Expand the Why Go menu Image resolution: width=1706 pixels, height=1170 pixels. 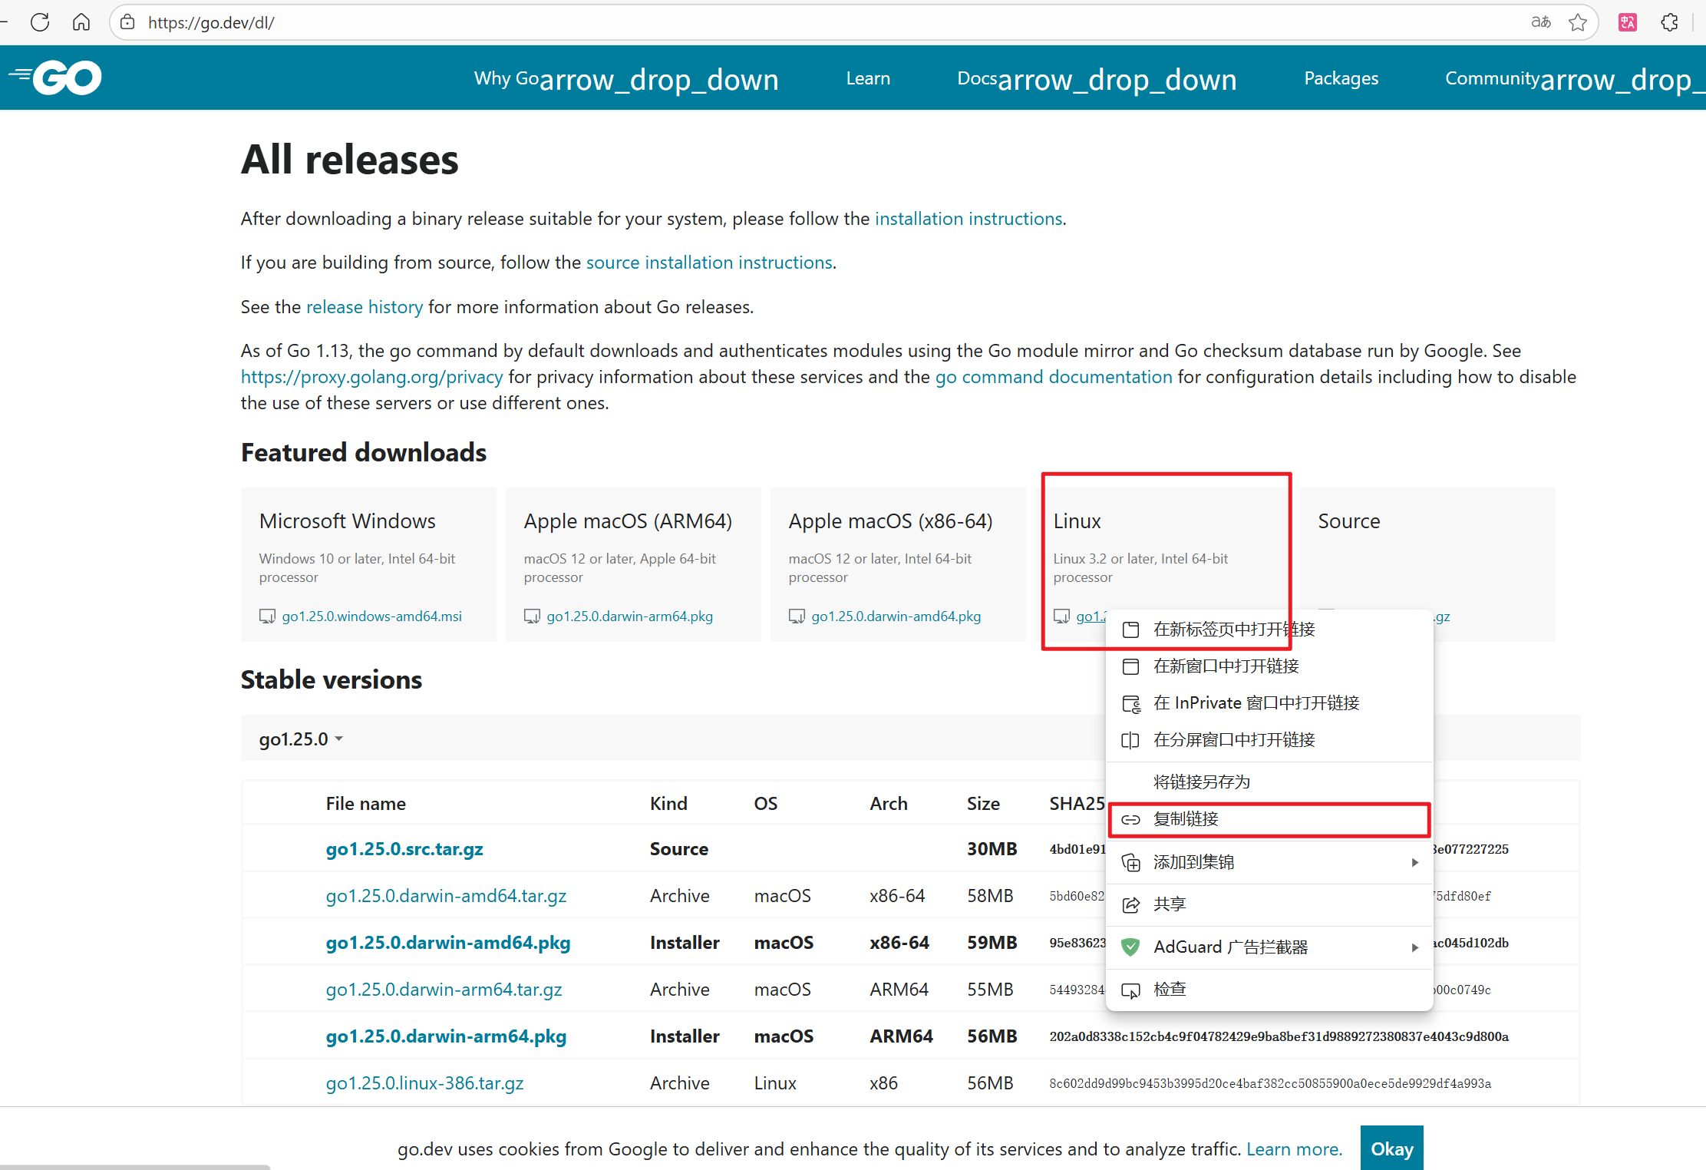click(626, 78)
